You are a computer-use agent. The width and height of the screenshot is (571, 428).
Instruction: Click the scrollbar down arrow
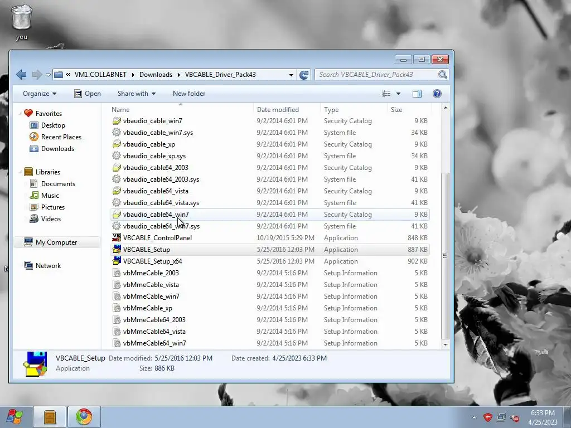click(445, 344)
